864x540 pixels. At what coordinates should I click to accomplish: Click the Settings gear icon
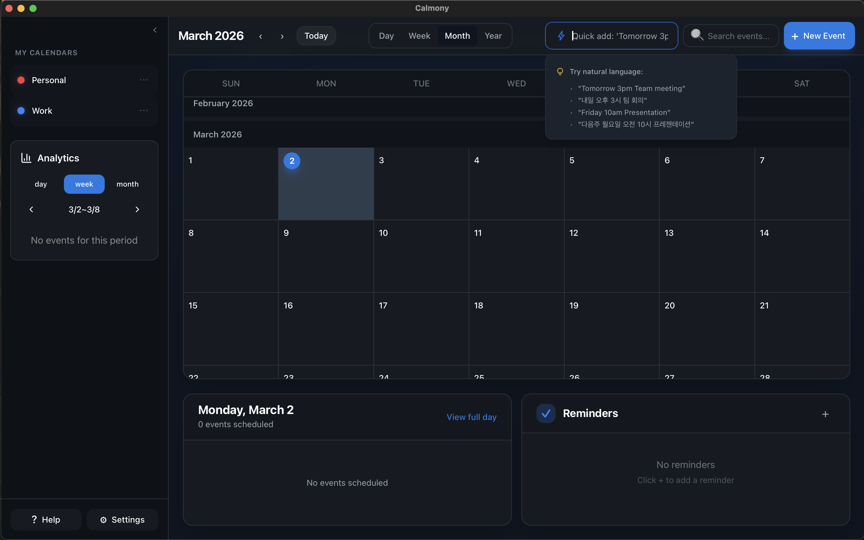click(103, 519)
